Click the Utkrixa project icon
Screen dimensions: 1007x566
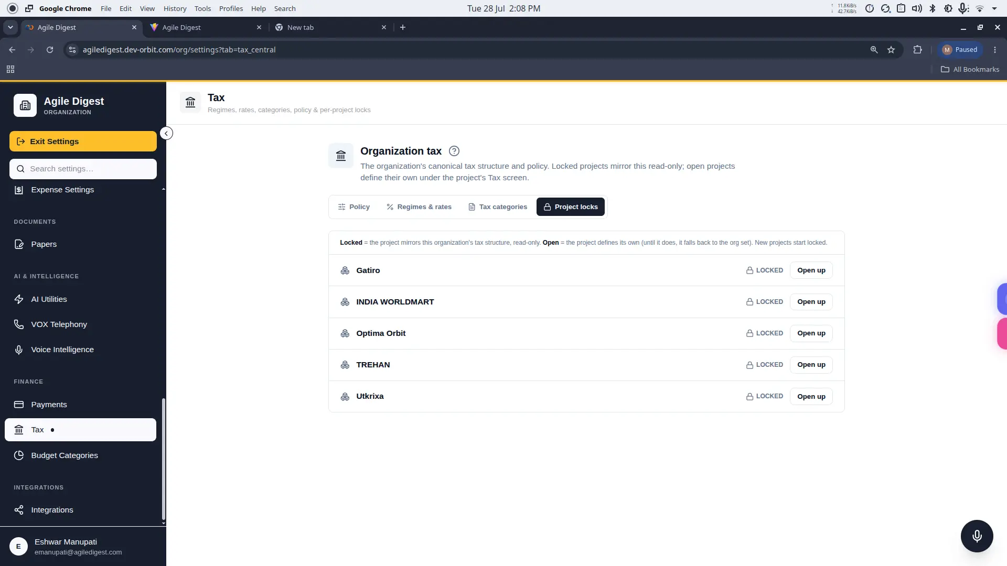[x=345, y=397]
